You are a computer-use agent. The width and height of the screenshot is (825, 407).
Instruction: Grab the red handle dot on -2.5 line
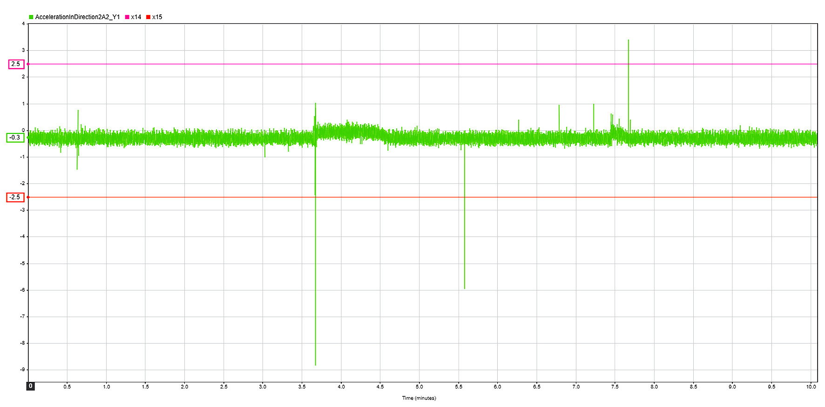tap(28, 197)
